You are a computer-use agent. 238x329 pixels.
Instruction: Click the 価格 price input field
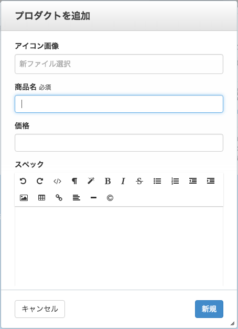119,143
